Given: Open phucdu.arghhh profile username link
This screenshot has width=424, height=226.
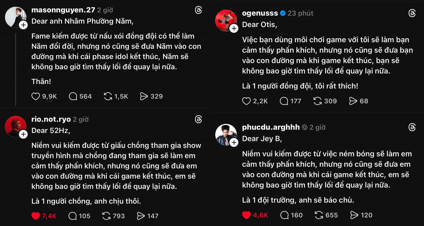Looking at the screenshot, I should [x=271, y=127].
